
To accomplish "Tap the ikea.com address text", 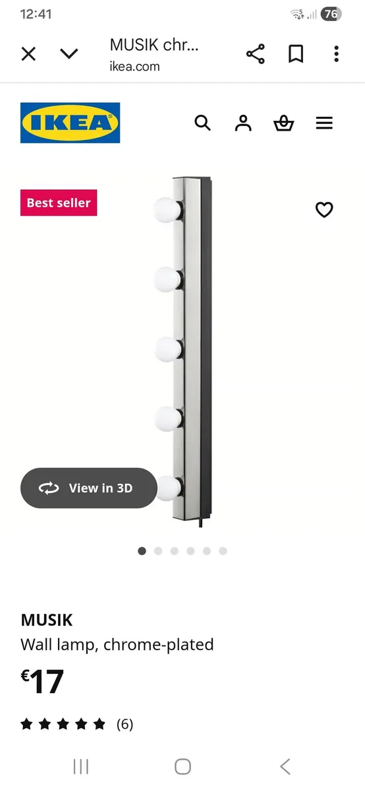I will click(134, 66).
